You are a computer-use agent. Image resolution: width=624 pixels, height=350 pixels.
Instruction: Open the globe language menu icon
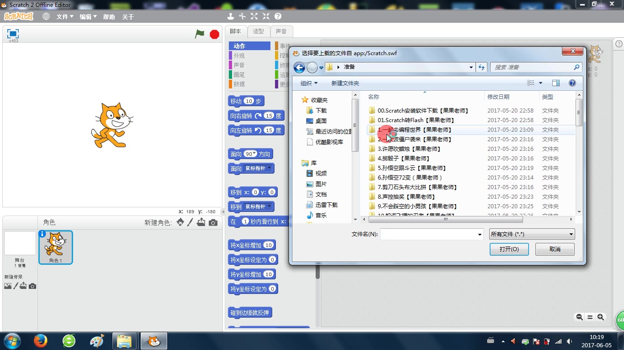tap(46, 16)
